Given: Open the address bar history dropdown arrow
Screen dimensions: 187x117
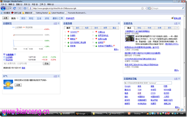Looking at the screenshot, I should 145,8.
